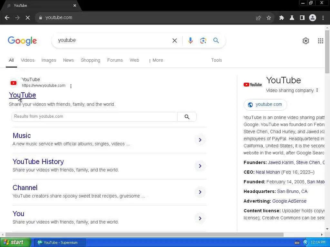Click the horizontal scrollbar thumb
Viewport: 330px width, 247px height.
(x=144, y=234)
